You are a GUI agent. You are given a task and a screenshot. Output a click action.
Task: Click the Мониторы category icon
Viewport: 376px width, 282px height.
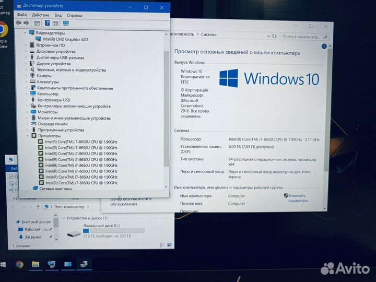point(33,112)
